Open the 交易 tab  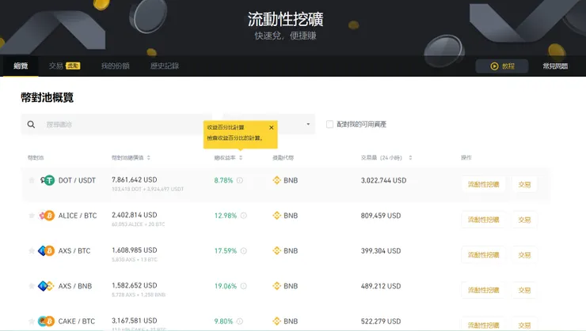[x=64, y=66]
